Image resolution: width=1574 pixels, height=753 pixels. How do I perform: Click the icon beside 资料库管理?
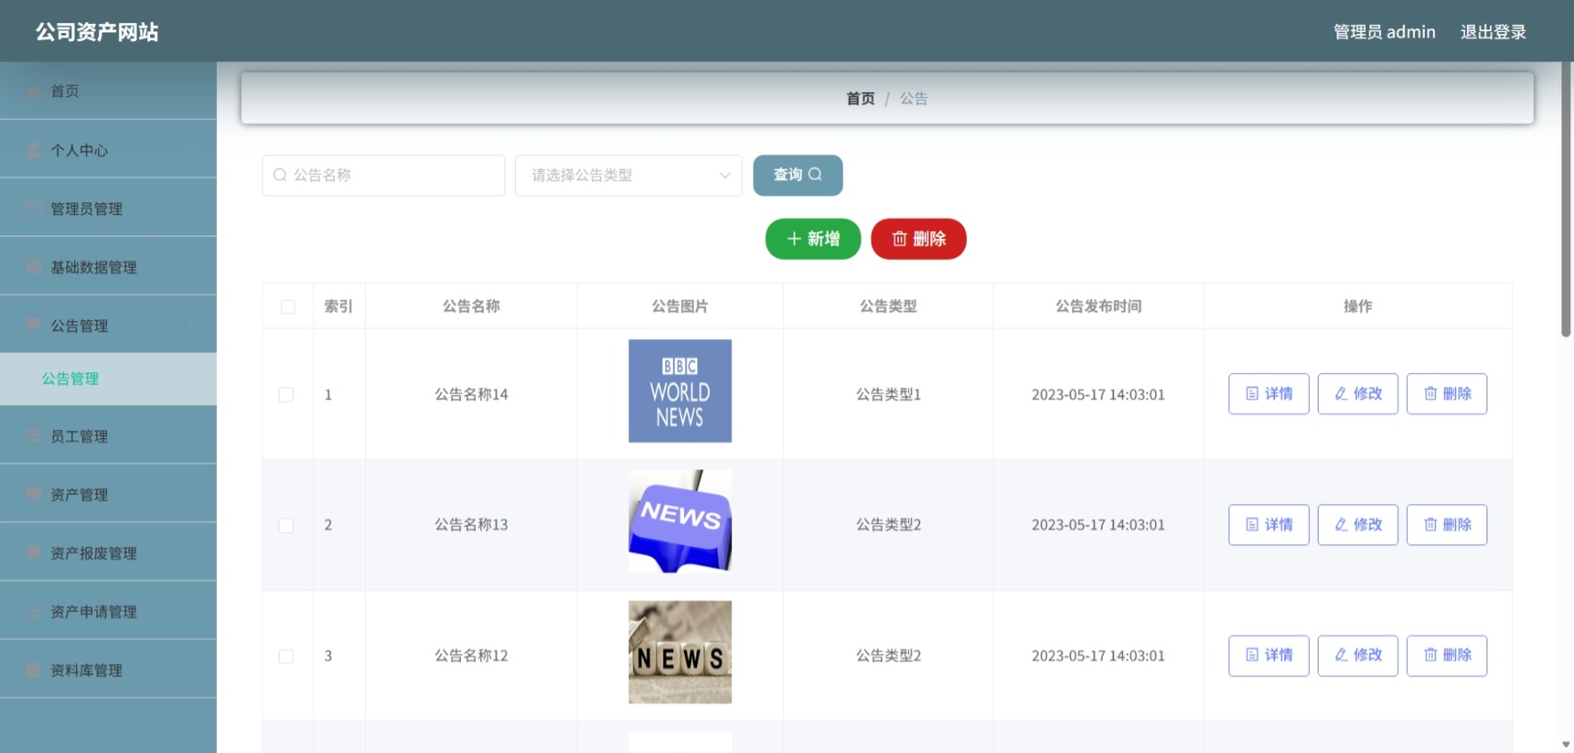click(33, 670)
